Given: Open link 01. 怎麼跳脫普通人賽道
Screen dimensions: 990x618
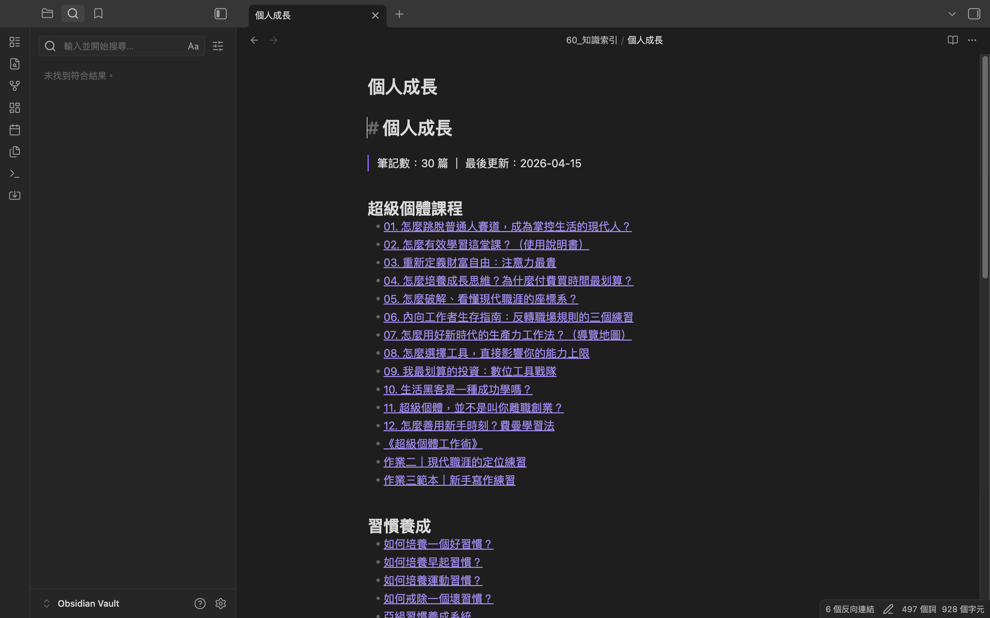Looking at the screenshot, I should pos(507,227).
